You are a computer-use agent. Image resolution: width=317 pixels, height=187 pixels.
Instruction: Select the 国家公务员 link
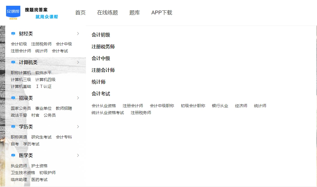pos(21,108)
